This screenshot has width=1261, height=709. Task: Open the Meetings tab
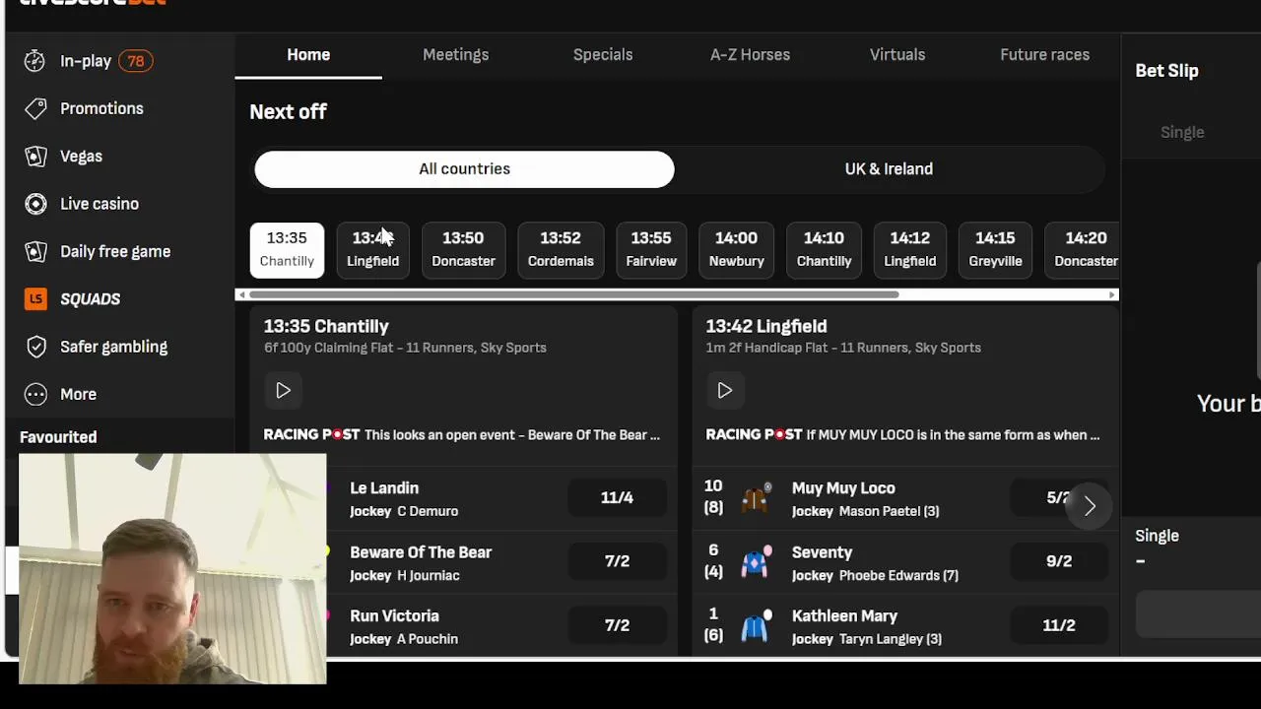click(455, 55)
